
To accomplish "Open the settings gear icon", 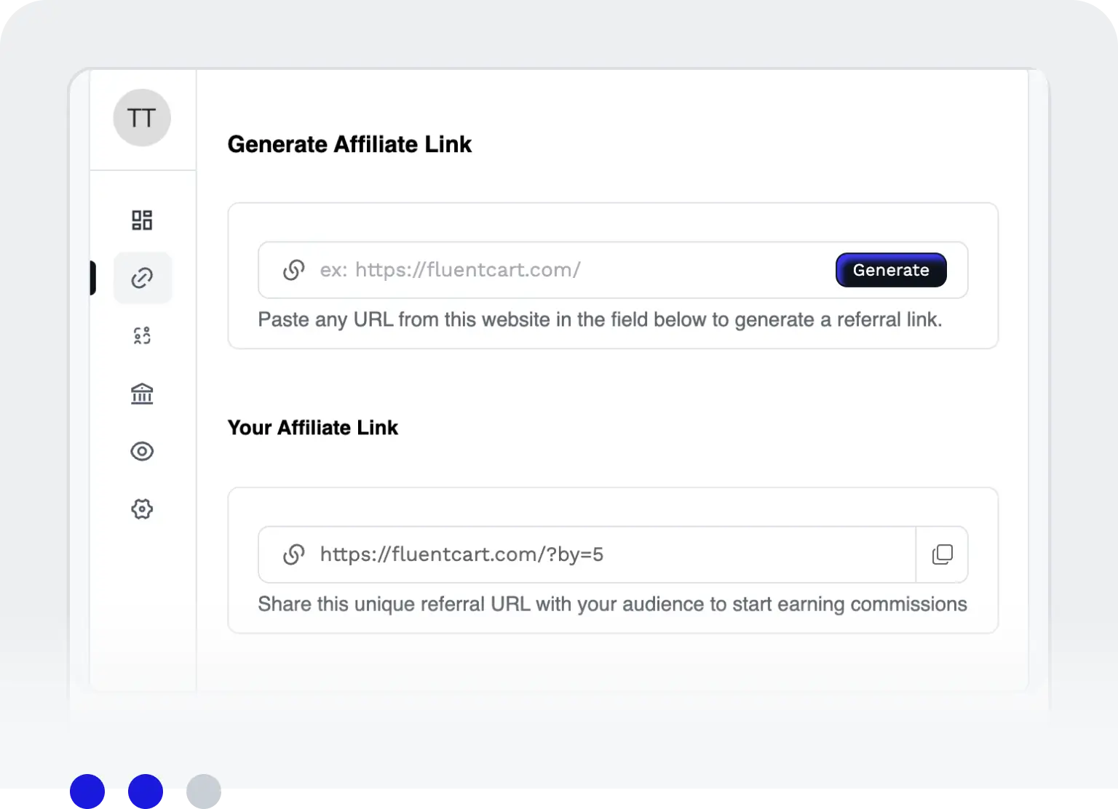I will click(142, 509).
